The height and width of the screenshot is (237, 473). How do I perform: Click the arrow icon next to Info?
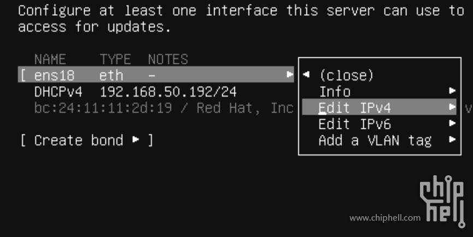point(452,91)
